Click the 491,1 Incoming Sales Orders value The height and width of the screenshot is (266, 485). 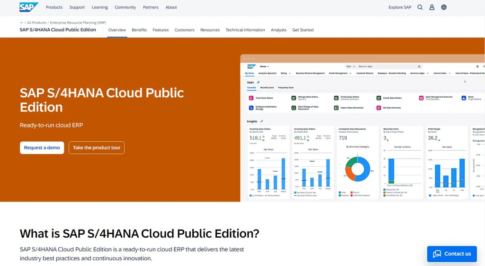pyautogui.click(x=300, y=138)
